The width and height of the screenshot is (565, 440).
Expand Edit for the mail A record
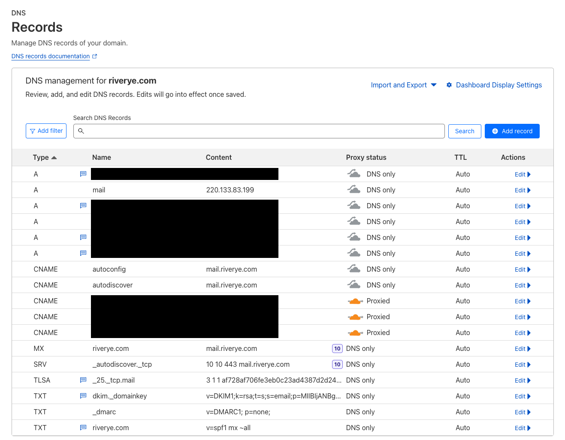click(x=523, y=190)
